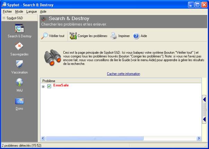Click the binoculars information icon
The image size is (209, 149).
pyautogui.click(x=52, y=58)
